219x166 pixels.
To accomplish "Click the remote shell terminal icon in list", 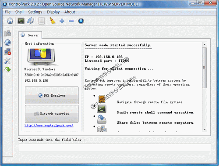I will pyautogui.click(x=102, y=109).
